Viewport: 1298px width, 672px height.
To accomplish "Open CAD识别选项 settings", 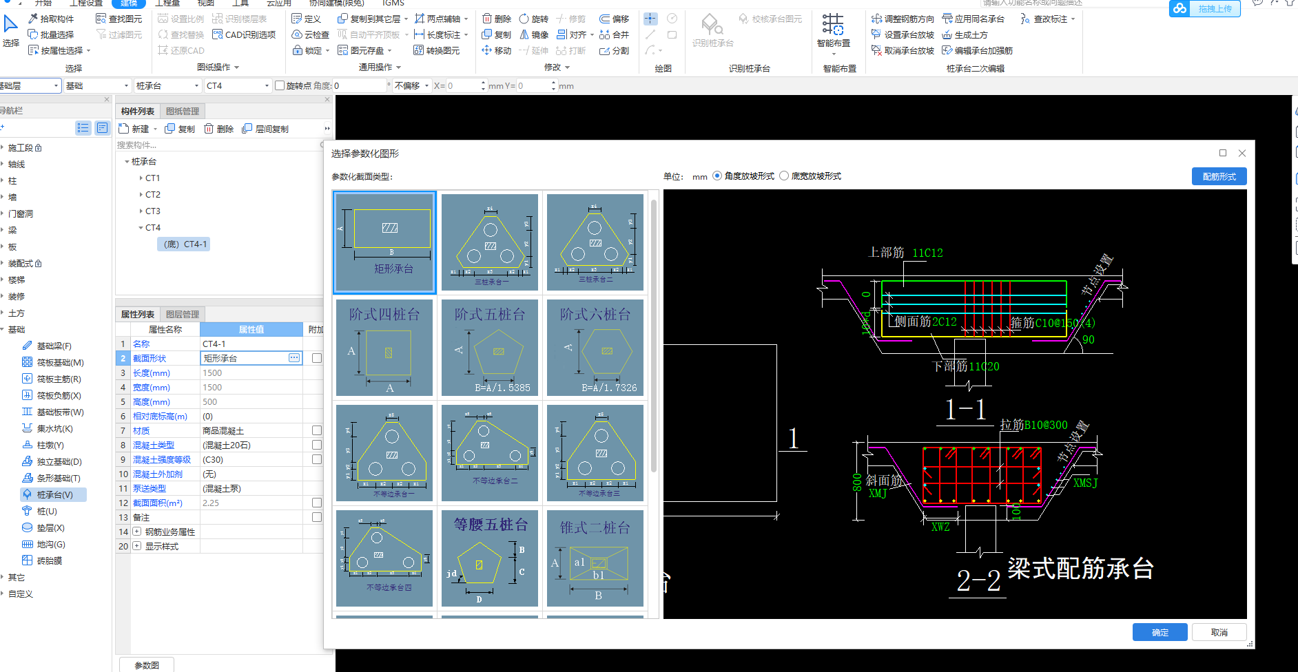I will click(x=244, y=34).
